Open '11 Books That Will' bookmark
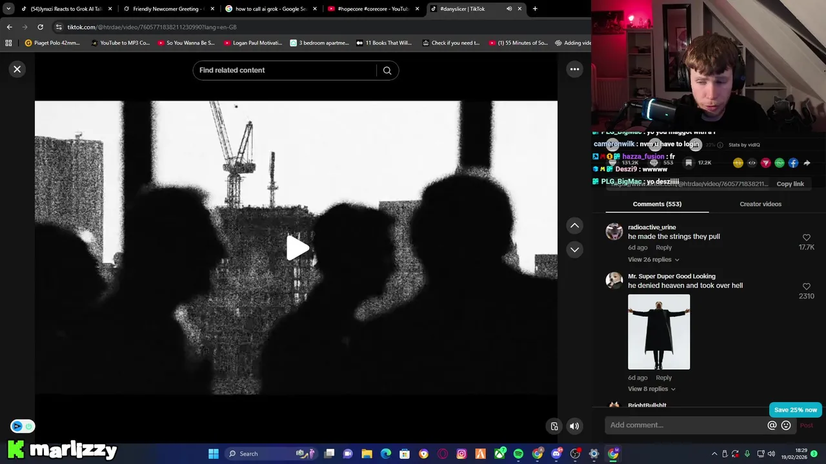 pos(384,43)
